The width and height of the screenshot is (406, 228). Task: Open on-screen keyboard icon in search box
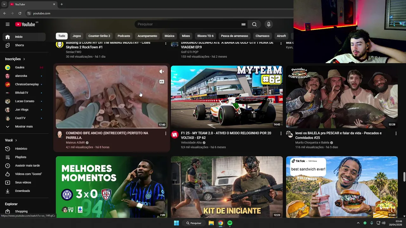click(x=243, y=24)
